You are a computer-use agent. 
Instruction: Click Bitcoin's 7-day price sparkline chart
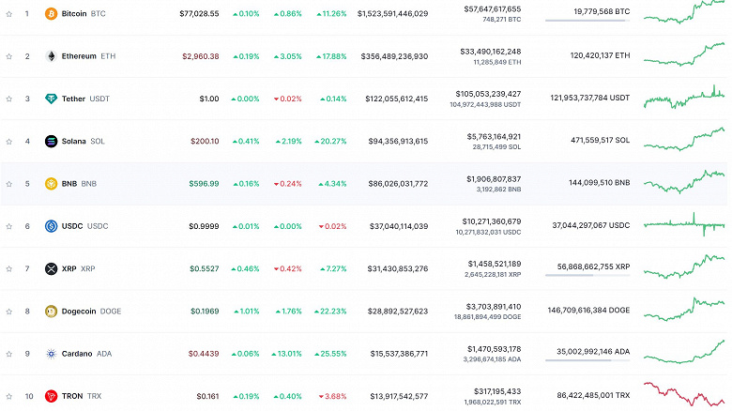[x=684, y=13]
